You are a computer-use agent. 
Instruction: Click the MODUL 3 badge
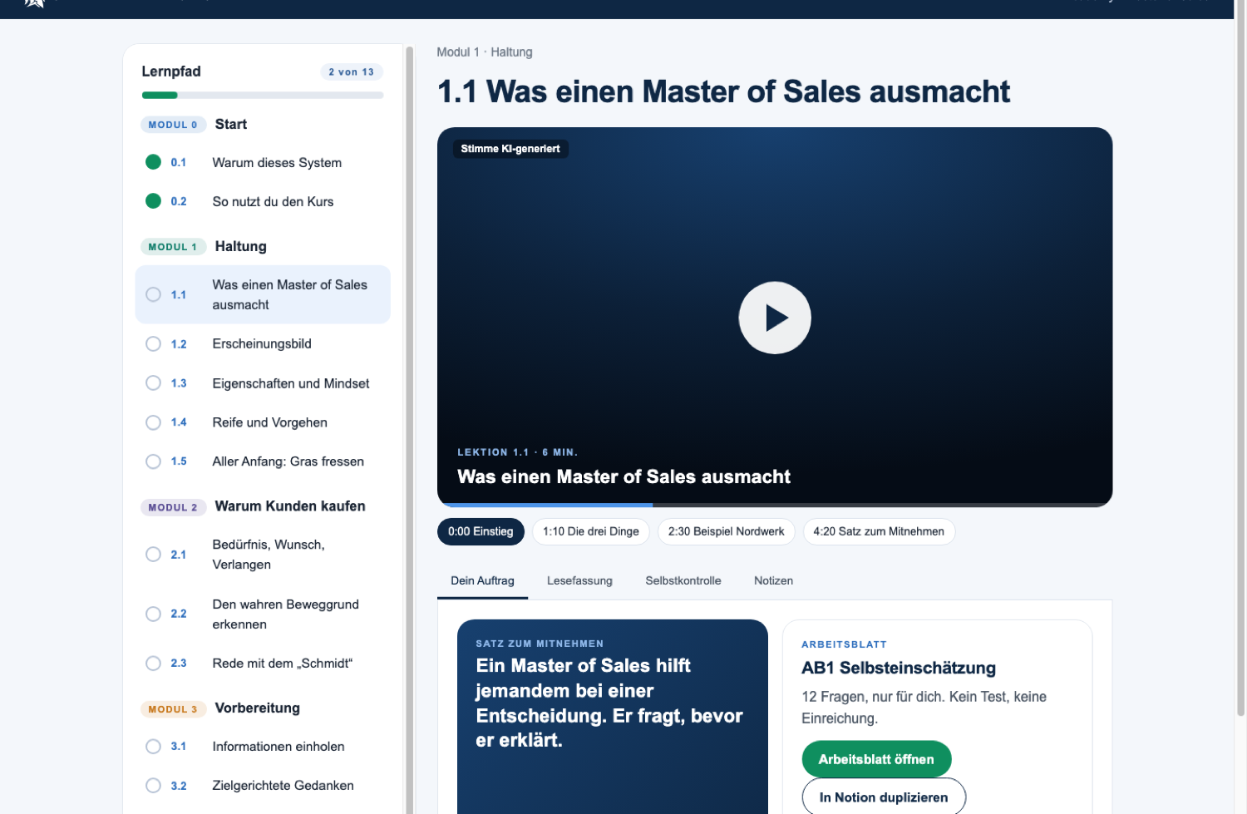[x=173, y=709]
